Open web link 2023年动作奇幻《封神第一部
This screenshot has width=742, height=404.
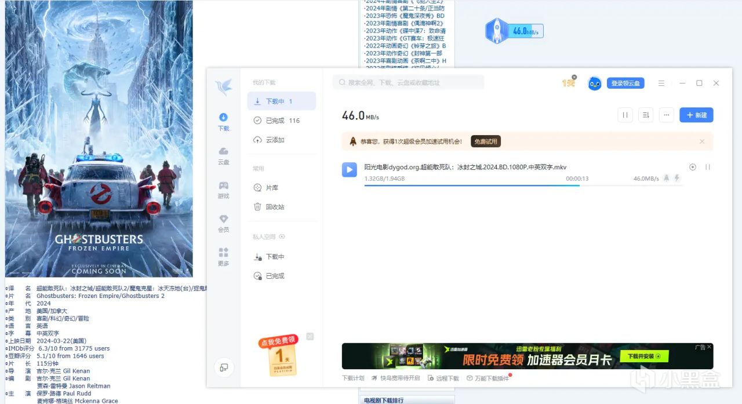click(403, 53)
